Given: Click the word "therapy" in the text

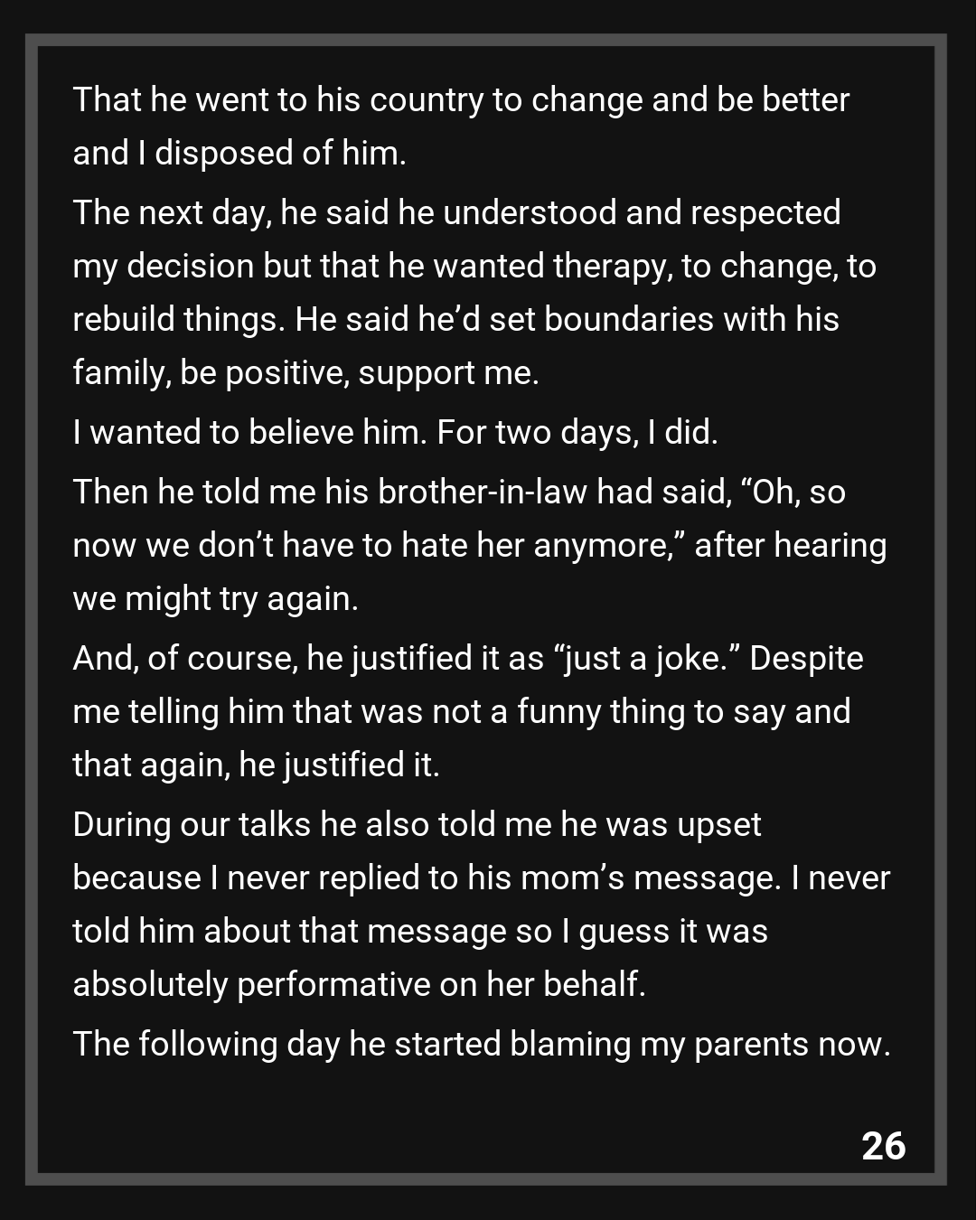Looking at the screenshot, I should tap(612, 266).
